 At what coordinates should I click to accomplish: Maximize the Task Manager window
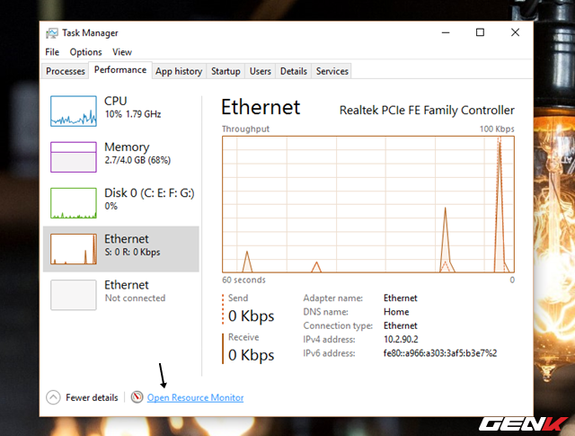(x=481, y=32)
